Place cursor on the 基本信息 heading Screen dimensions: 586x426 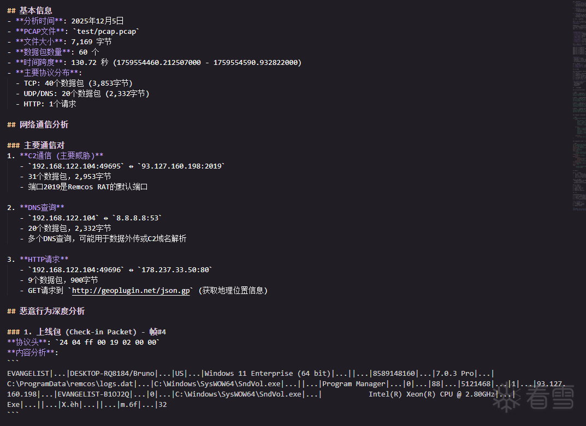click(36, 10)
